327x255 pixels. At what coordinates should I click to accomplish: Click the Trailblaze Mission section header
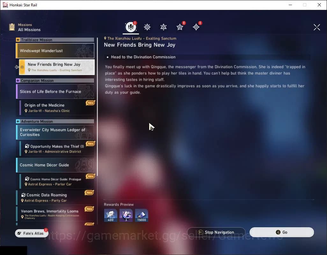tap(55, 40)
